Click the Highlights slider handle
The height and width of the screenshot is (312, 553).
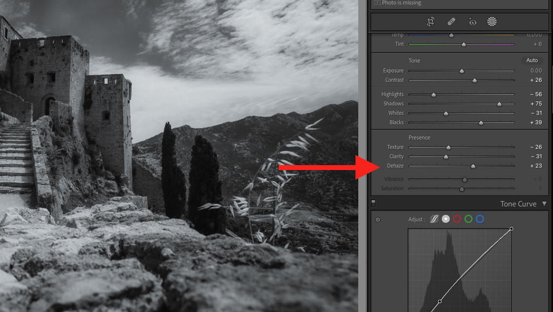[x=434, y=95]
